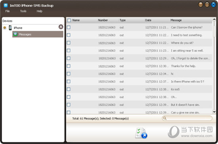Check the 'Can I borrow the iphone?' message
The image size is (218, 144).
(x=69, y=27)
